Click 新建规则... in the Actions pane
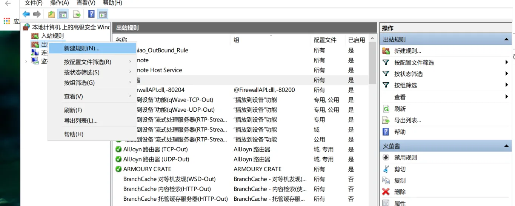 407,51
